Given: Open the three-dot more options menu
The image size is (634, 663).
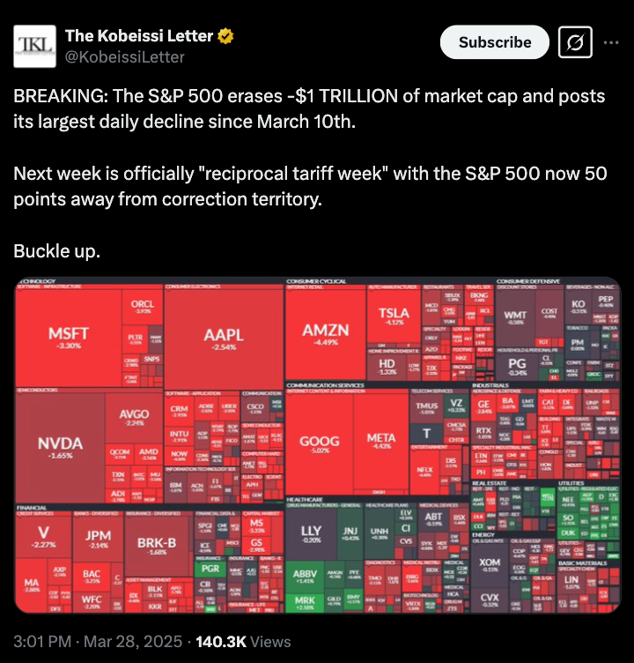Looking at the screenshot, I should pyautogui.click(x=611, y=42).
